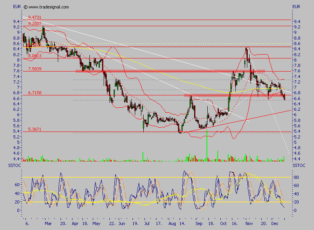
Task: Click the rising red trendline near 6.2
Action: pyautogui.click(x=236, y=121)
